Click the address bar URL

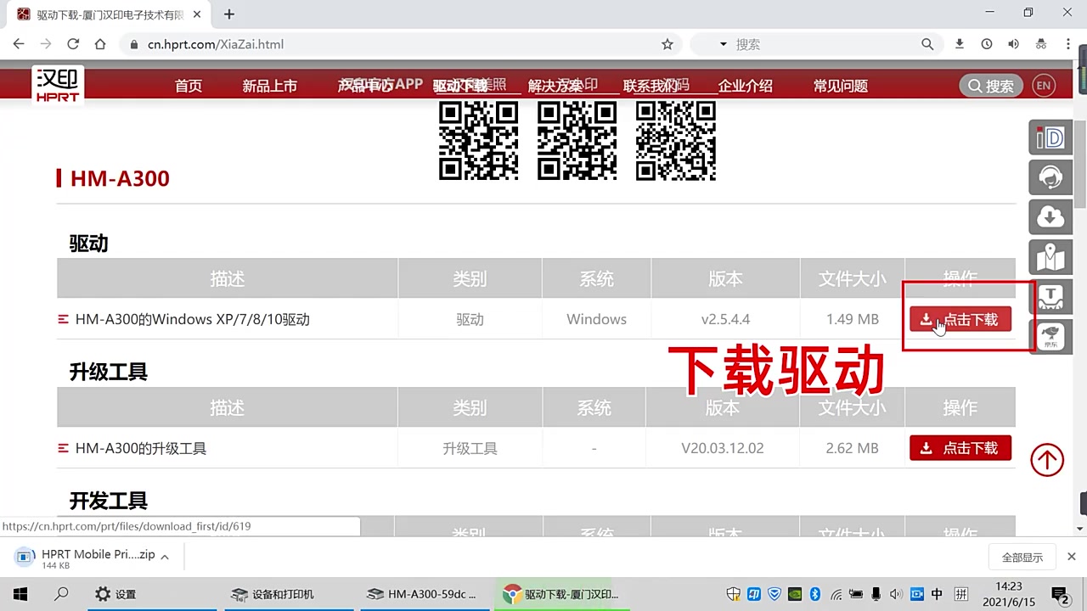click(x=216, y=44)
